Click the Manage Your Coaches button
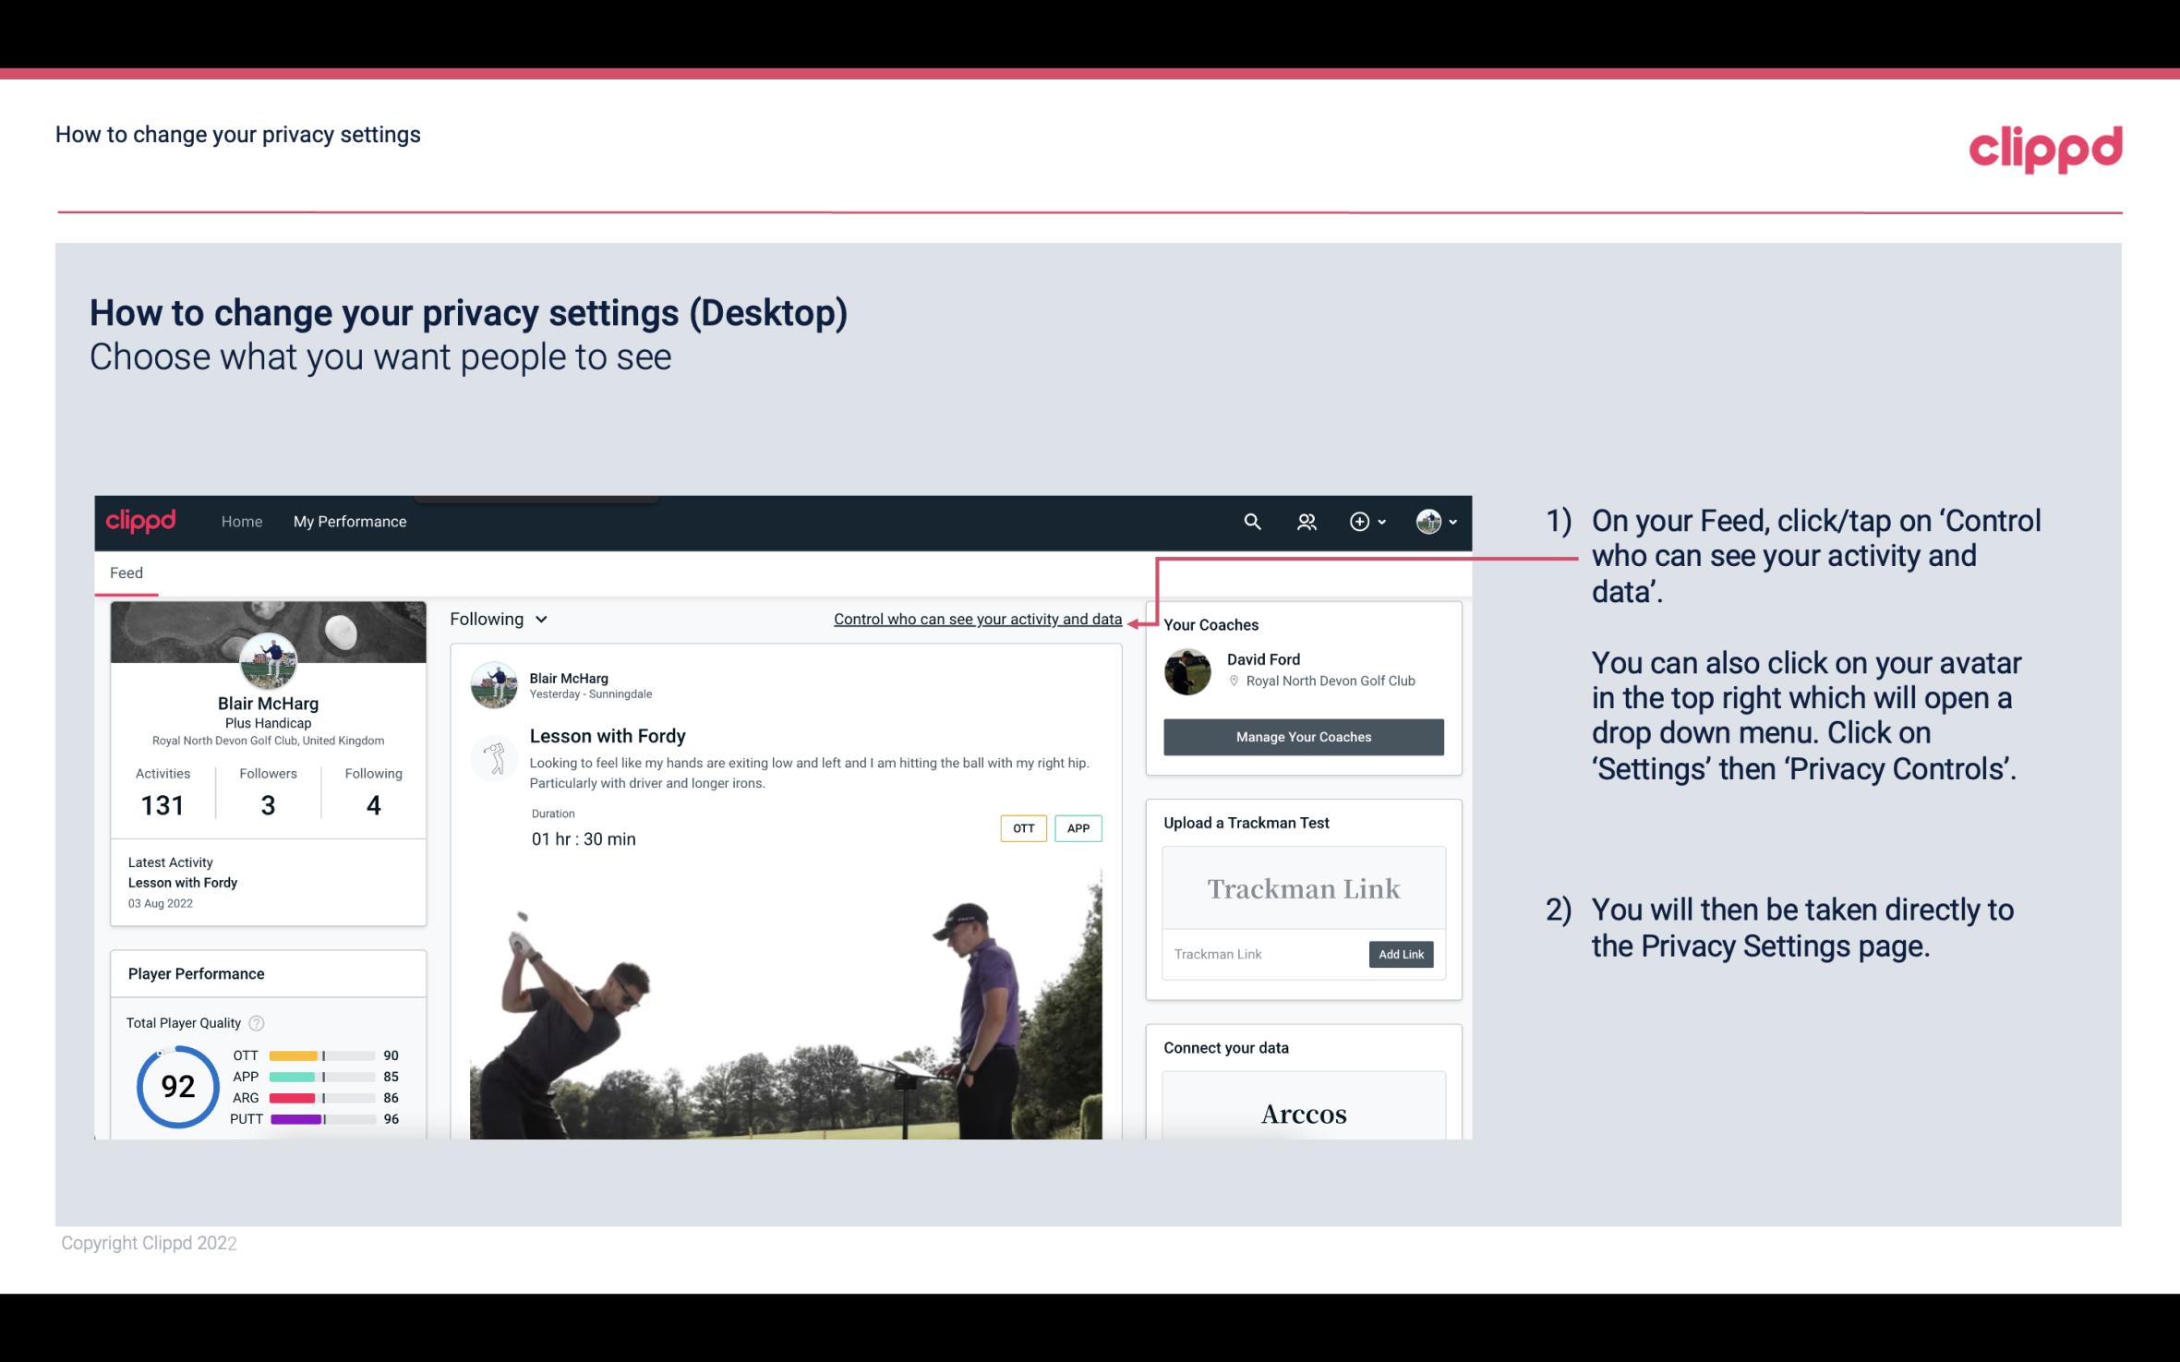2180x1362 pixels. click(x=1302, y=734)
